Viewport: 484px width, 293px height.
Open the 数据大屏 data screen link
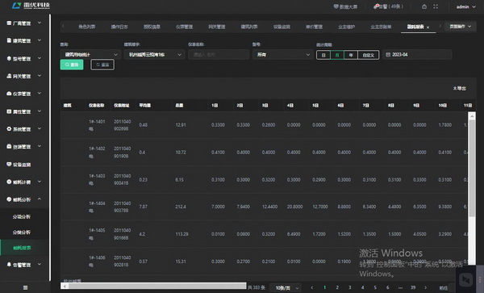tap(345, 6)
